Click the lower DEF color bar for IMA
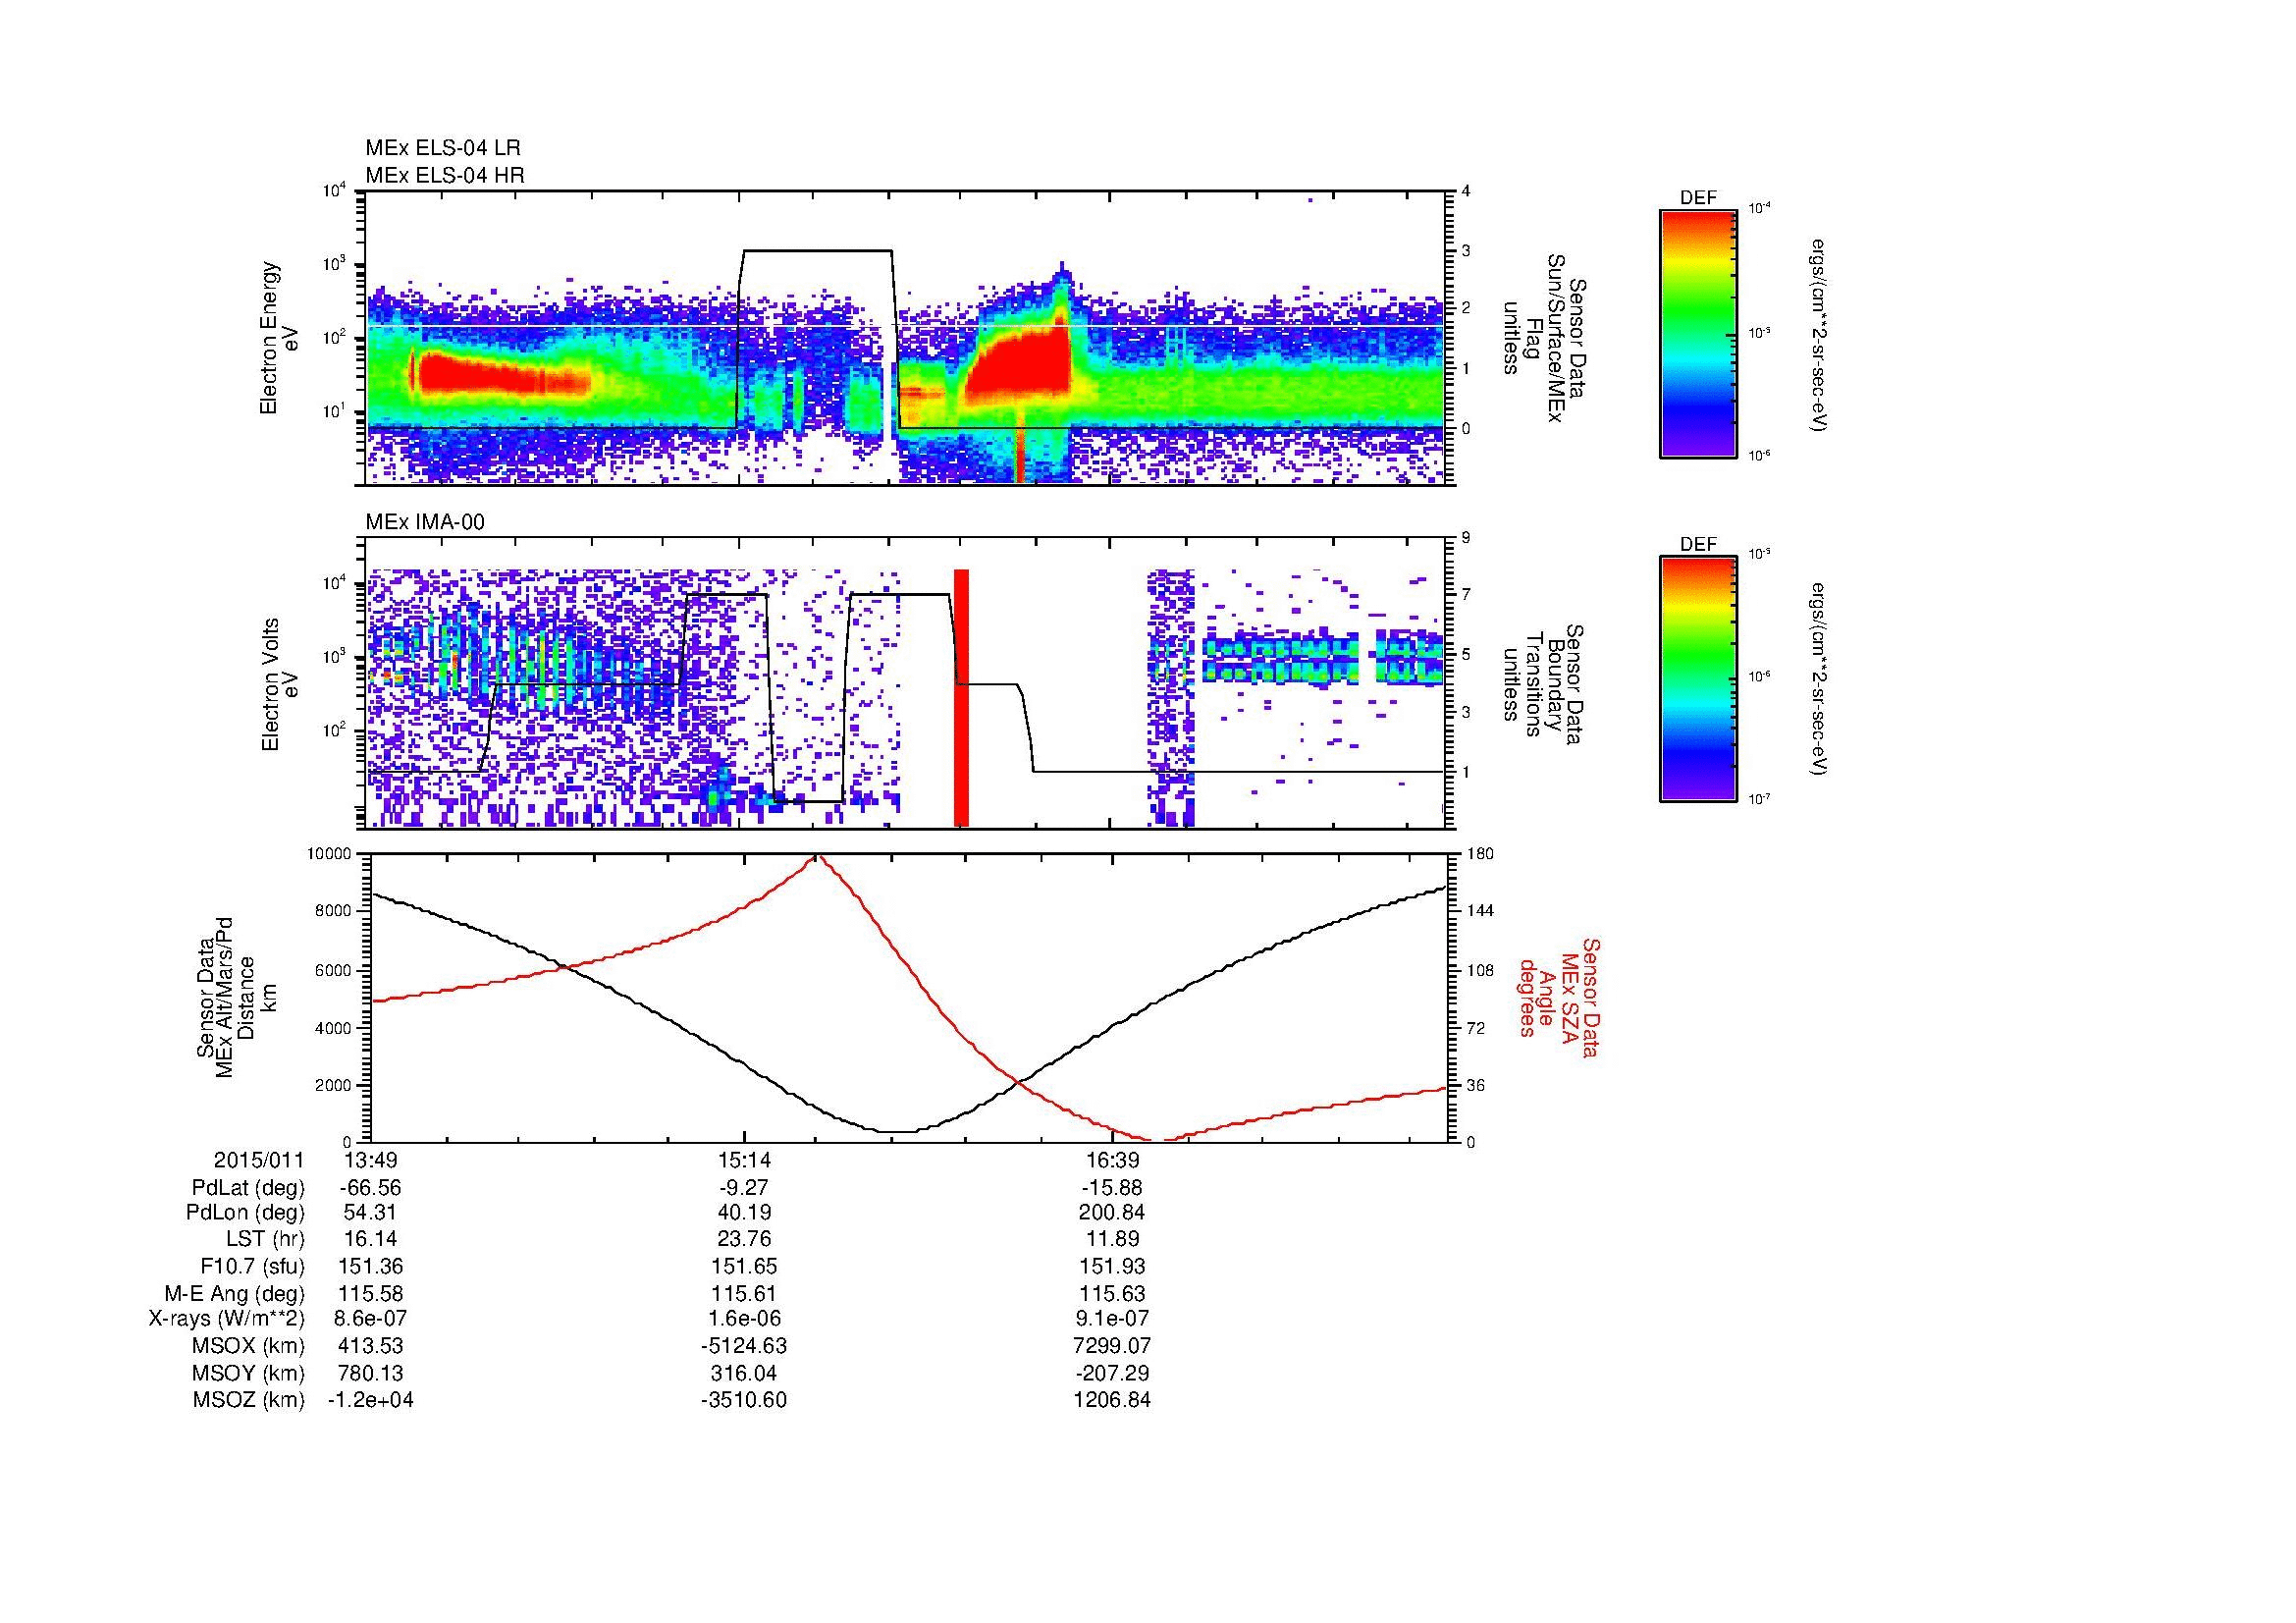 pyautogui.click(x=1698, y=679)
